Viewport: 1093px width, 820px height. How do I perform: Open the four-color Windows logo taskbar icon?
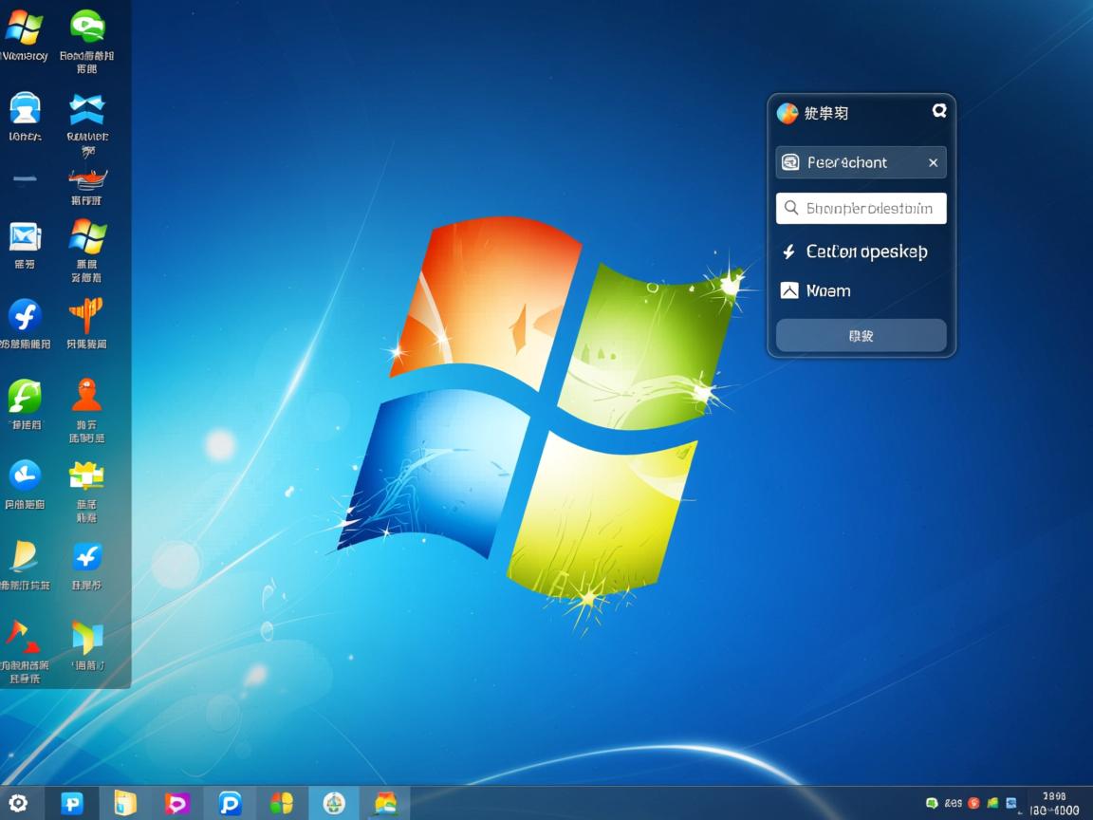(281, 803)
